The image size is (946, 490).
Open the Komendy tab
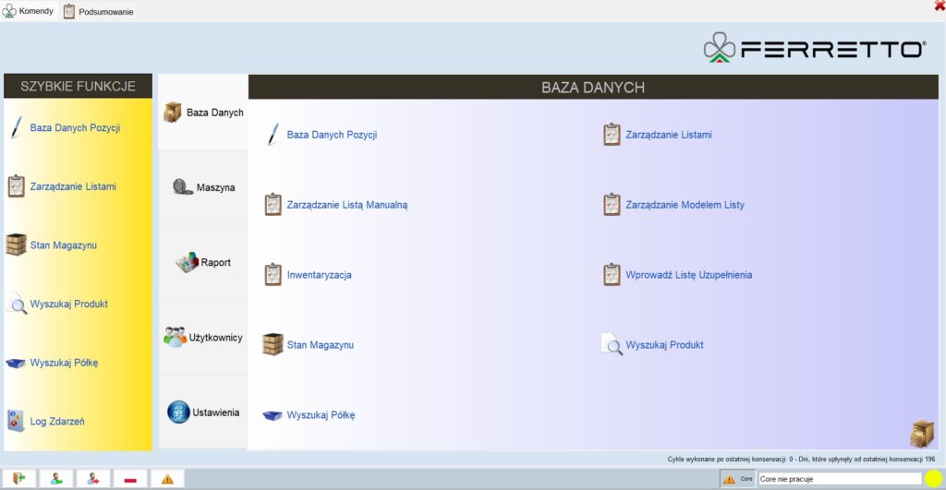(x=29, y=11)
